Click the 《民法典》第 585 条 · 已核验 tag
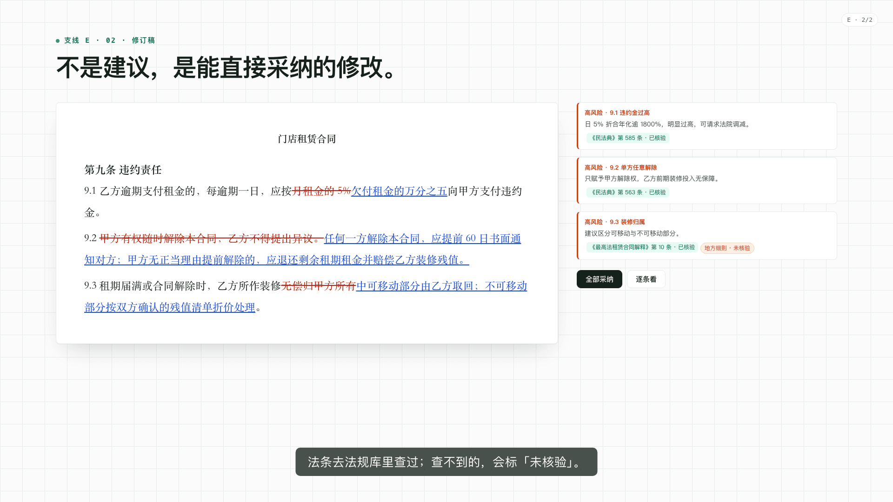The height and width of the screenshot is (502, 893). [x=628, y=138]
